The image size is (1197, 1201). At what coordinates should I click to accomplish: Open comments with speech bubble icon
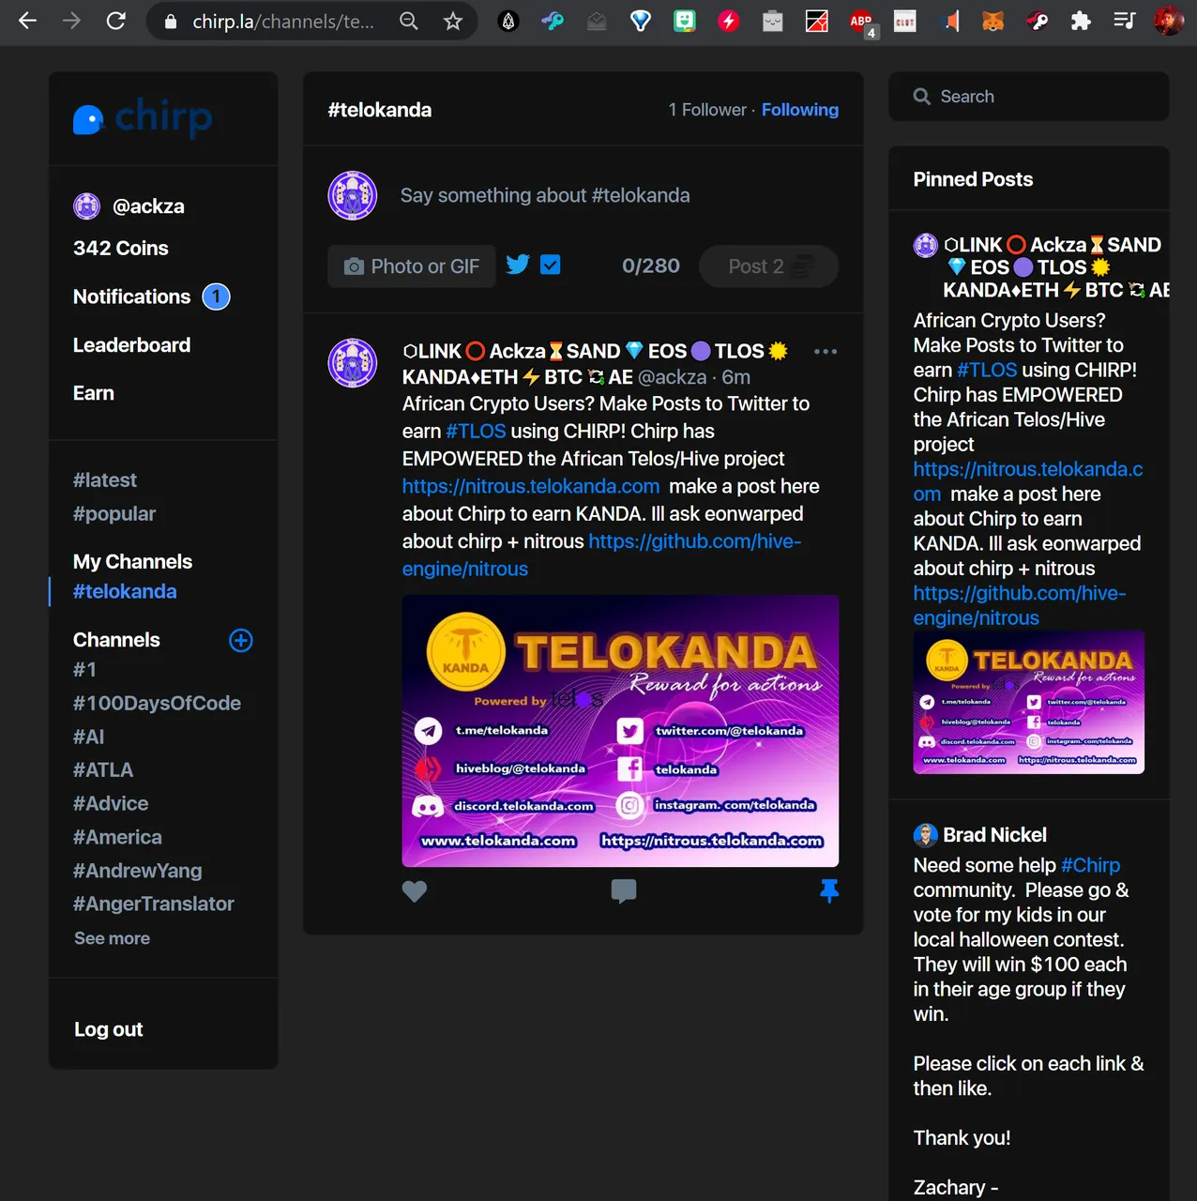point(624,890)
